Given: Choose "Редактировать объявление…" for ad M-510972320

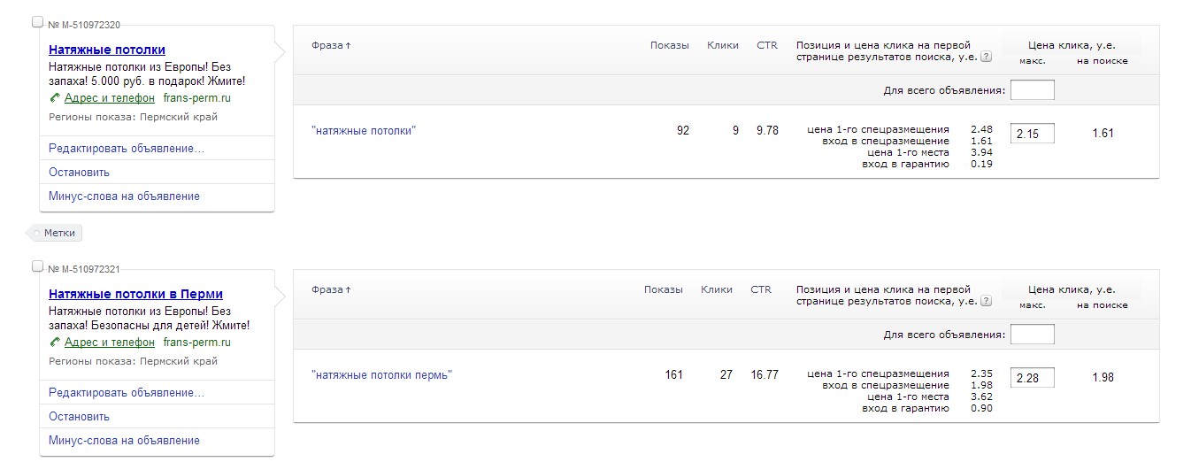Looking at the screenshot, I should click(127, 149).
